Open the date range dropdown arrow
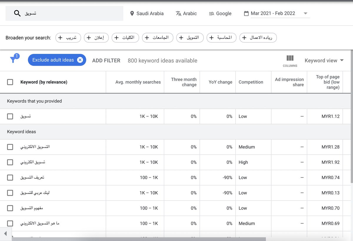The width and height of the screenshot is (353, 241). tap(305, 14)
